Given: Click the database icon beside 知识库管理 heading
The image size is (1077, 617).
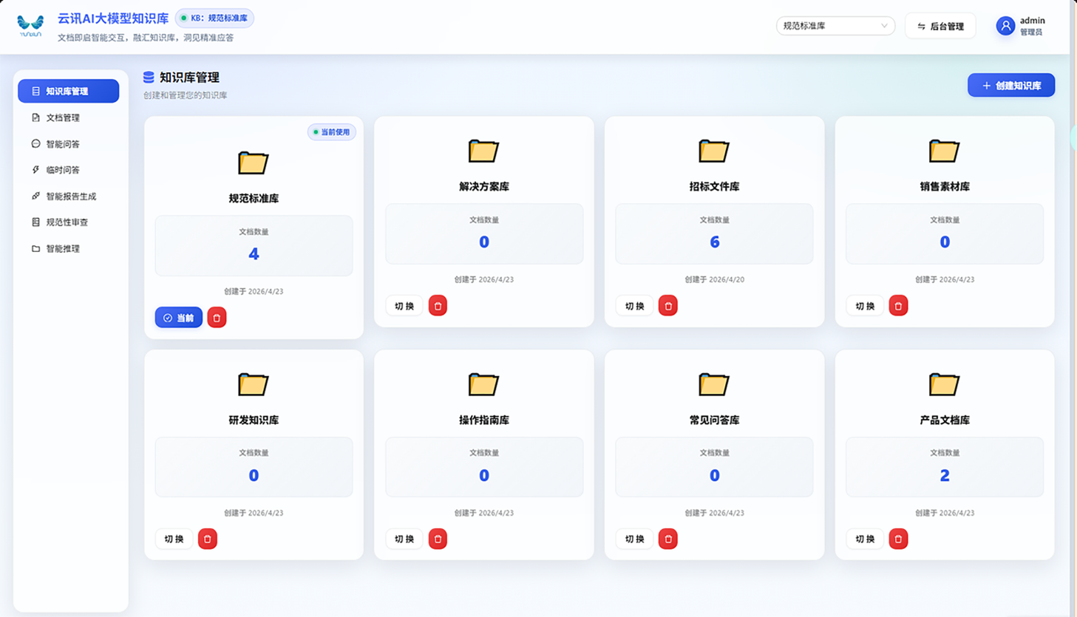Looking at the screenshot, I should [149, 77].
